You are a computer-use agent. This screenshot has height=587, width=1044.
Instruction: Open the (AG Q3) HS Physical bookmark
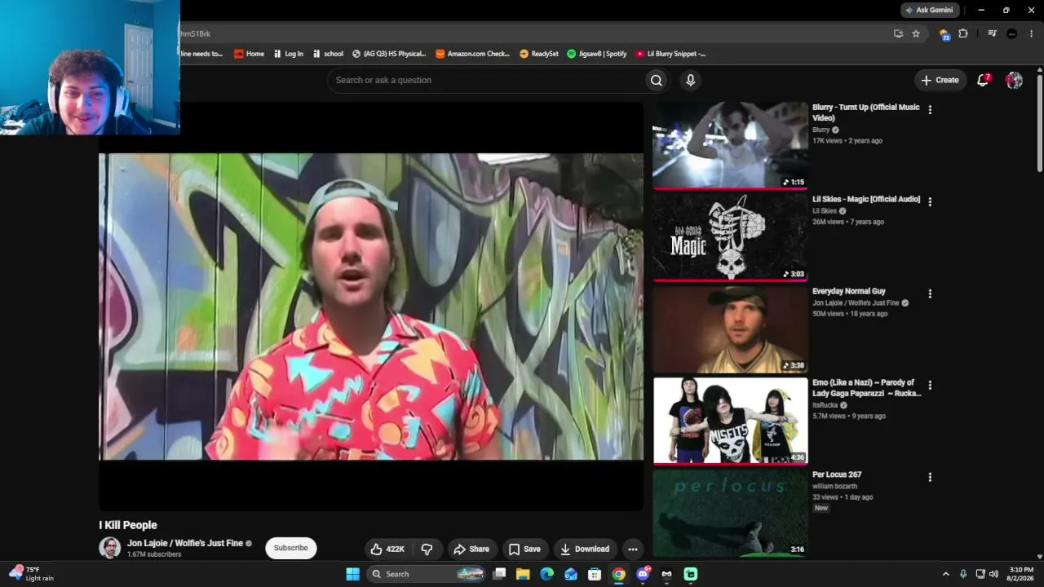(389, 54)
